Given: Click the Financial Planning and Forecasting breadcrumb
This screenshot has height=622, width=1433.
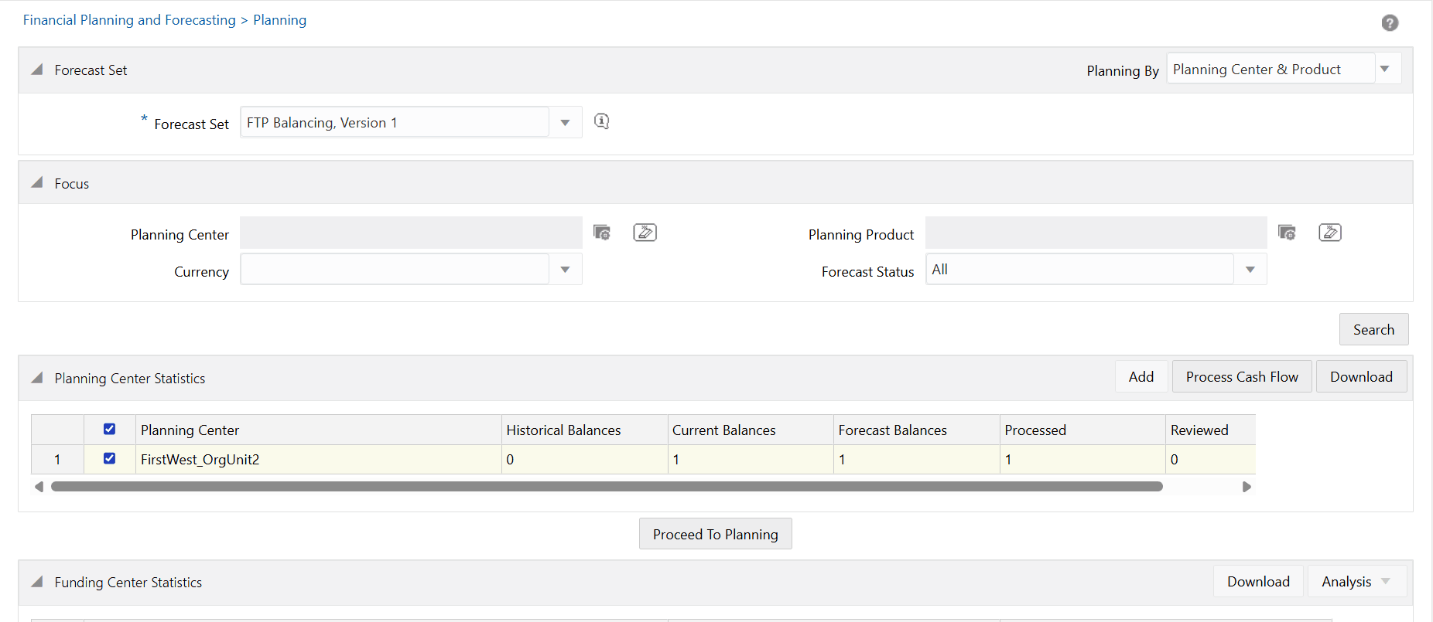Looking at the screenshot, I should tap(129, 20).
